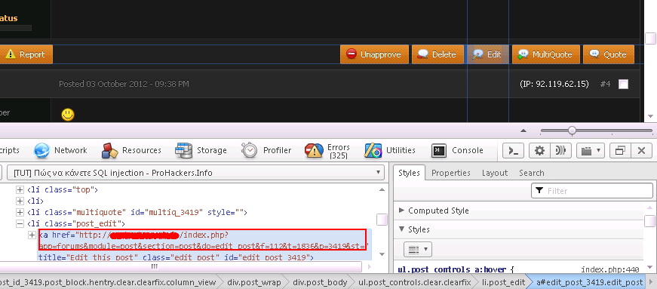657x289 pixels.
Task: Open the Errors warning icon
Action: (x=314, y=150)
